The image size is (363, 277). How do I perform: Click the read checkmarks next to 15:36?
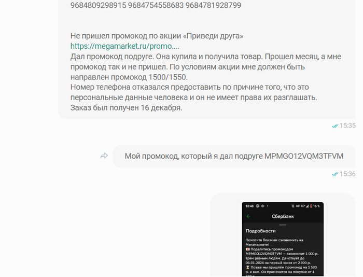click(x=335, y=174)
